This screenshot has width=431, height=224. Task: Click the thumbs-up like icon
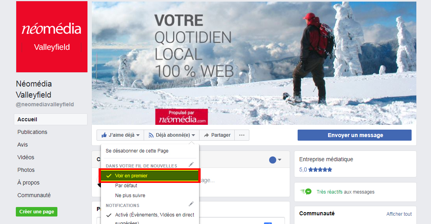(x=104, y=135)
